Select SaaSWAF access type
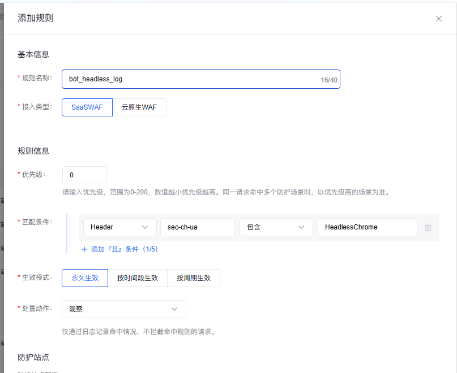The height and width of the screenshot is (373, 457). click(x=87, y=107)
